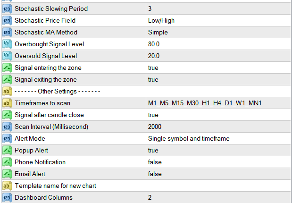Open the Stochastic MA Method Simple dropdown
The image size is (292, 203).
158,33
